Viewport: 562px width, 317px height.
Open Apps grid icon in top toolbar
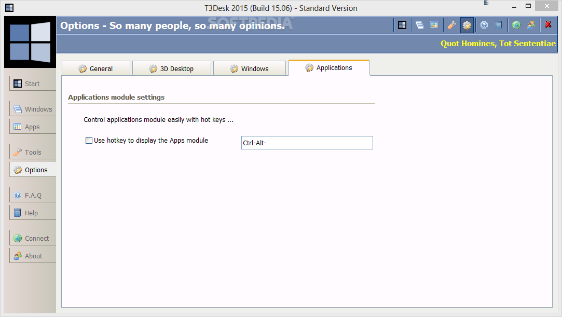pyautogui.click(x=434, y=25)
